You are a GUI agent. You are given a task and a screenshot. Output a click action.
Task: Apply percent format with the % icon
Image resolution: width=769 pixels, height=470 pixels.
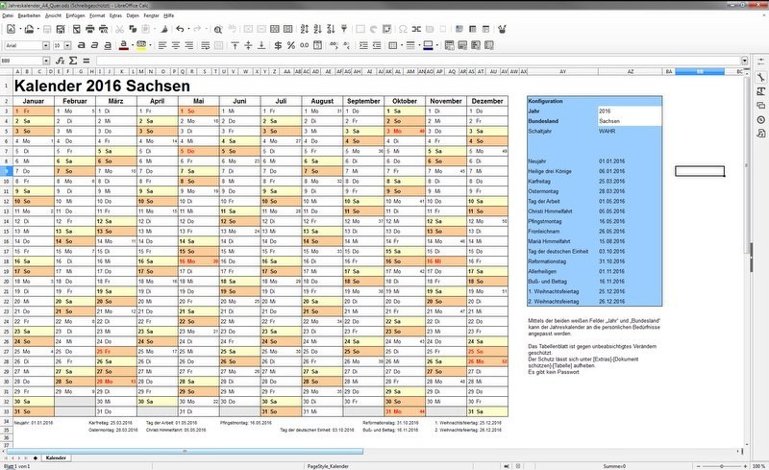pos(291,45)
